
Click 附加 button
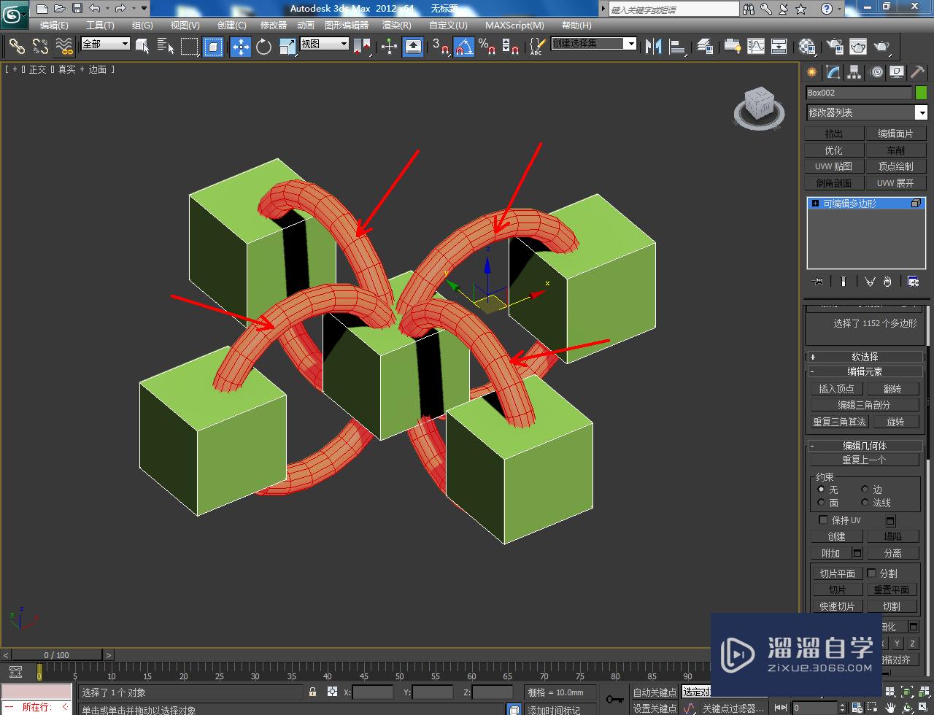[830, 553]
